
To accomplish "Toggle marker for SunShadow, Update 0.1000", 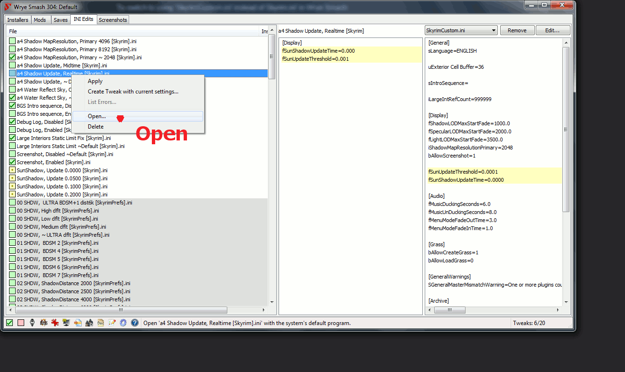I will (12, 186).
